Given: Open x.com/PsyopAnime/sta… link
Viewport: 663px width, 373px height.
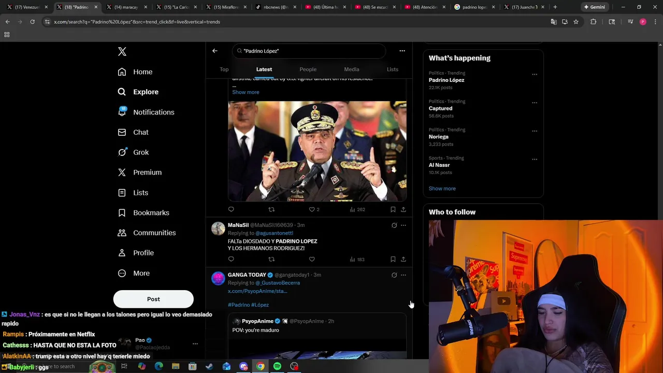Looking at the screenshot, I should pyautogui.click(x=257, y=291).
